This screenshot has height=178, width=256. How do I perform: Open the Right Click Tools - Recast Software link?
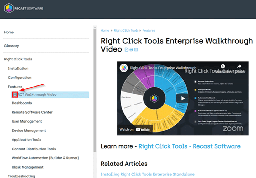[189, 146]
